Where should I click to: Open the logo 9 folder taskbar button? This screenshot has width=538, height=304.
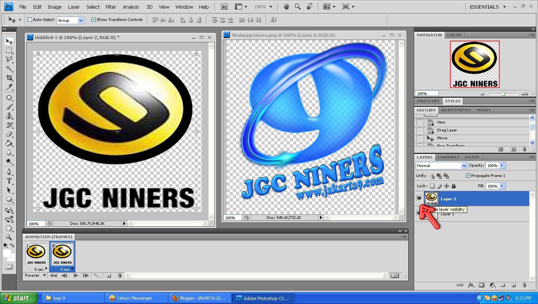73,298
